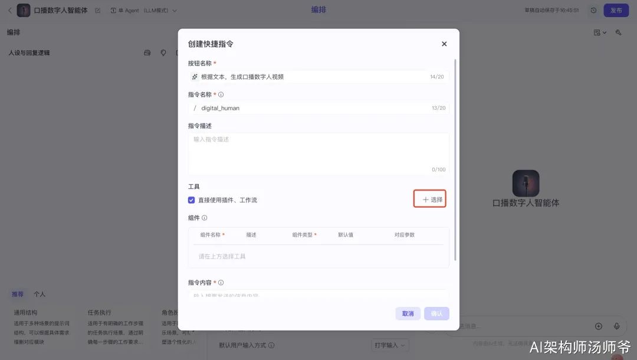Screen dimensions: 637x360
Task: Open the 打字输入 default input dropdown
Action: (x=390, y=345)
